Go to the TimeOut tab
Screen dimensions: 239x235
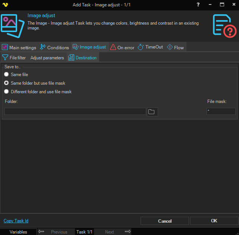tap(150, 47)
